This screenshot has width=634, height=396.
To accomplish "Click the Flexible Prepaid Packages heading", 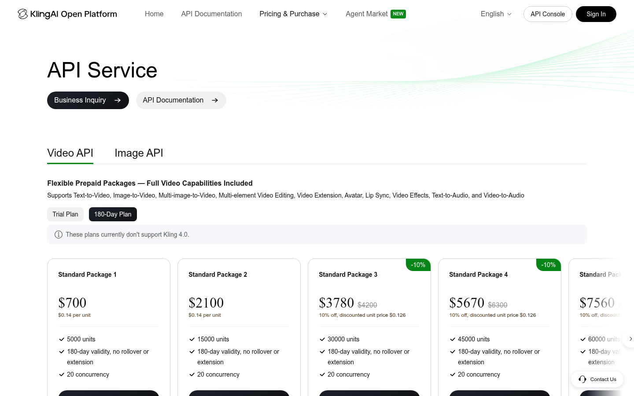I will pos(150,183).
